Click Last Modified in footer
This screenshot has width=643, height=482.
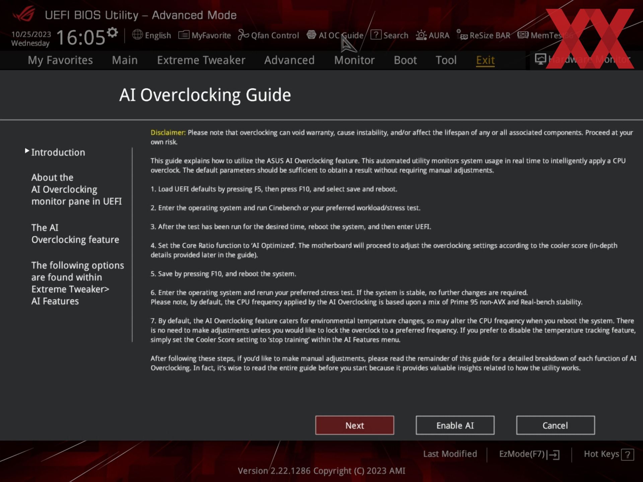point(450,454)
